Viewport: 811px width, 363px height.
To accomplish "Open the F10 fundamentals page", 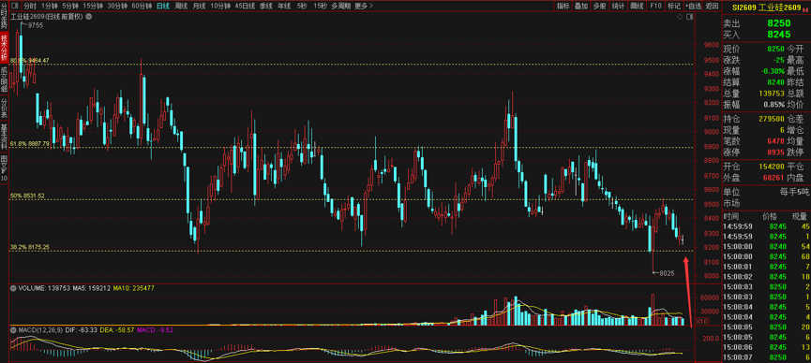I will [x=655, y=6].
